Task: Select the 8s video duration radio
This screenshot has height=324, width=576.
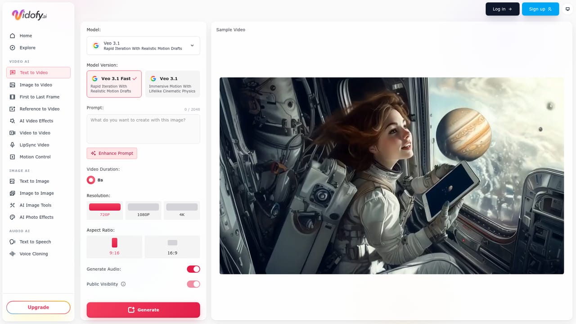Action: point(91,180)
